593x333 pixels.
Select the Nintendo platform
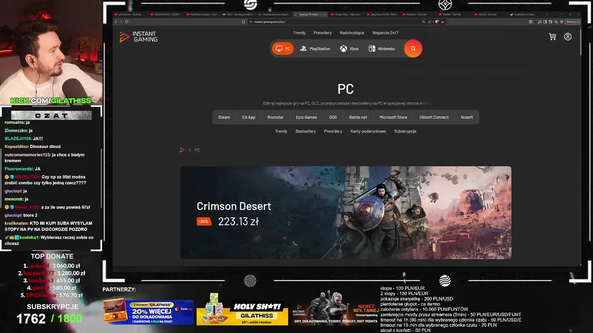coord(382,49)
